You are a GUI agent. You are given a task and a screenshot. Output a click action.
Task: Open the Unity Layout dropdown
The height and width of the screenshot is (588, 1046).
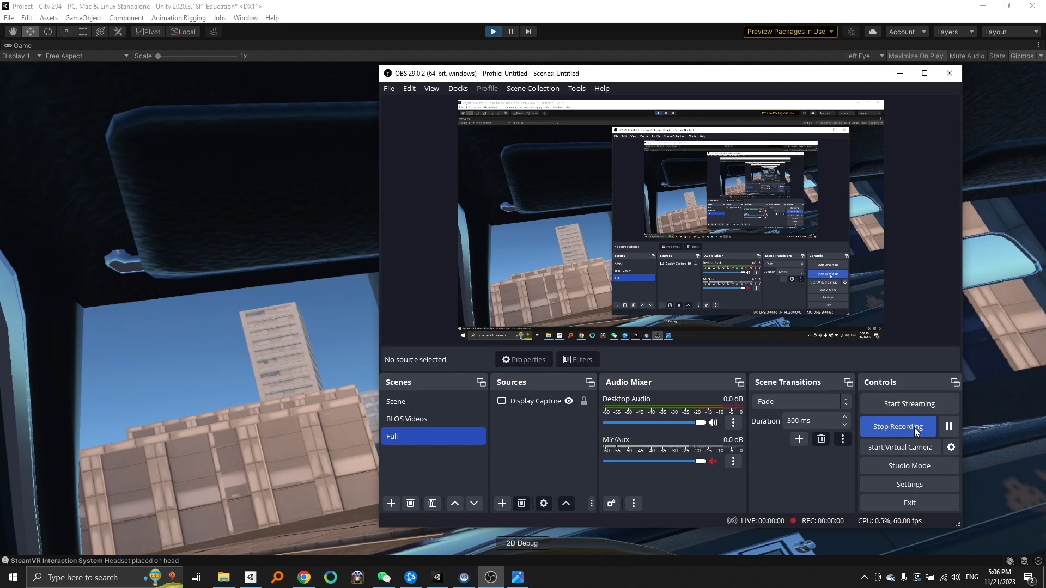(1011, 32)
